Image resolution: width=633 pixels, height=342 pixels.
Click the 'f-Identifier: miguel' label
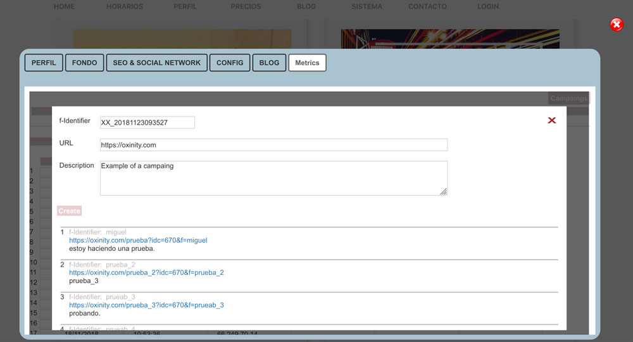pos(97,232)
